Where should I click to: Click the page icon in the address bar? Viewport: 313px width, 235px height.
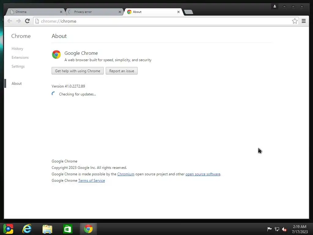coord(37,21)
